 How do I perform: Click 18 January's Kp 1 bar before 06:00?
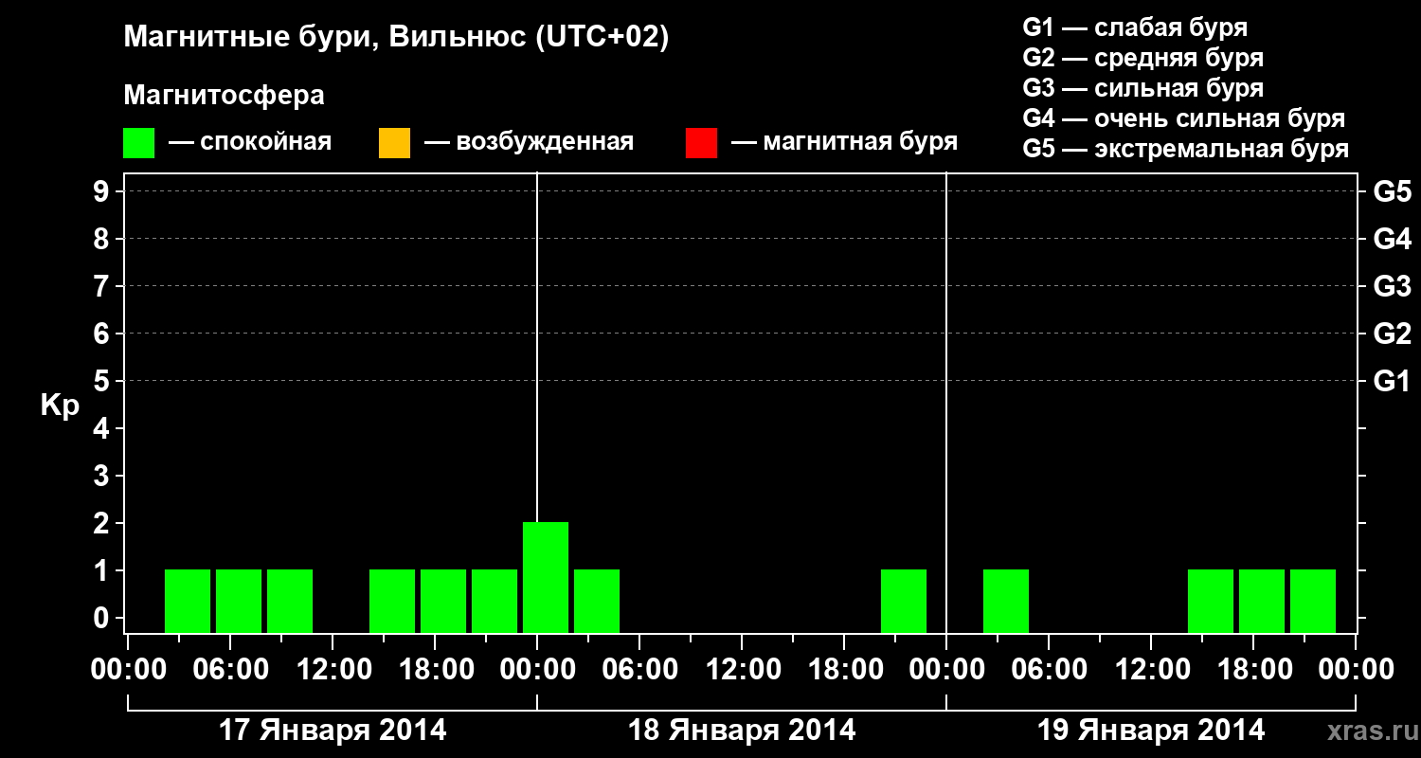click(x=597, y=601)
